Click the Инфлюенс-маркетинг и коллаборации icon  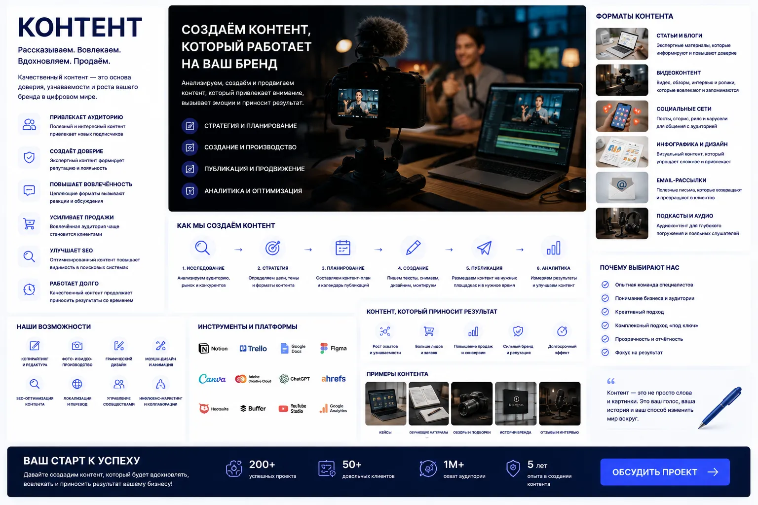pos(160,384)
